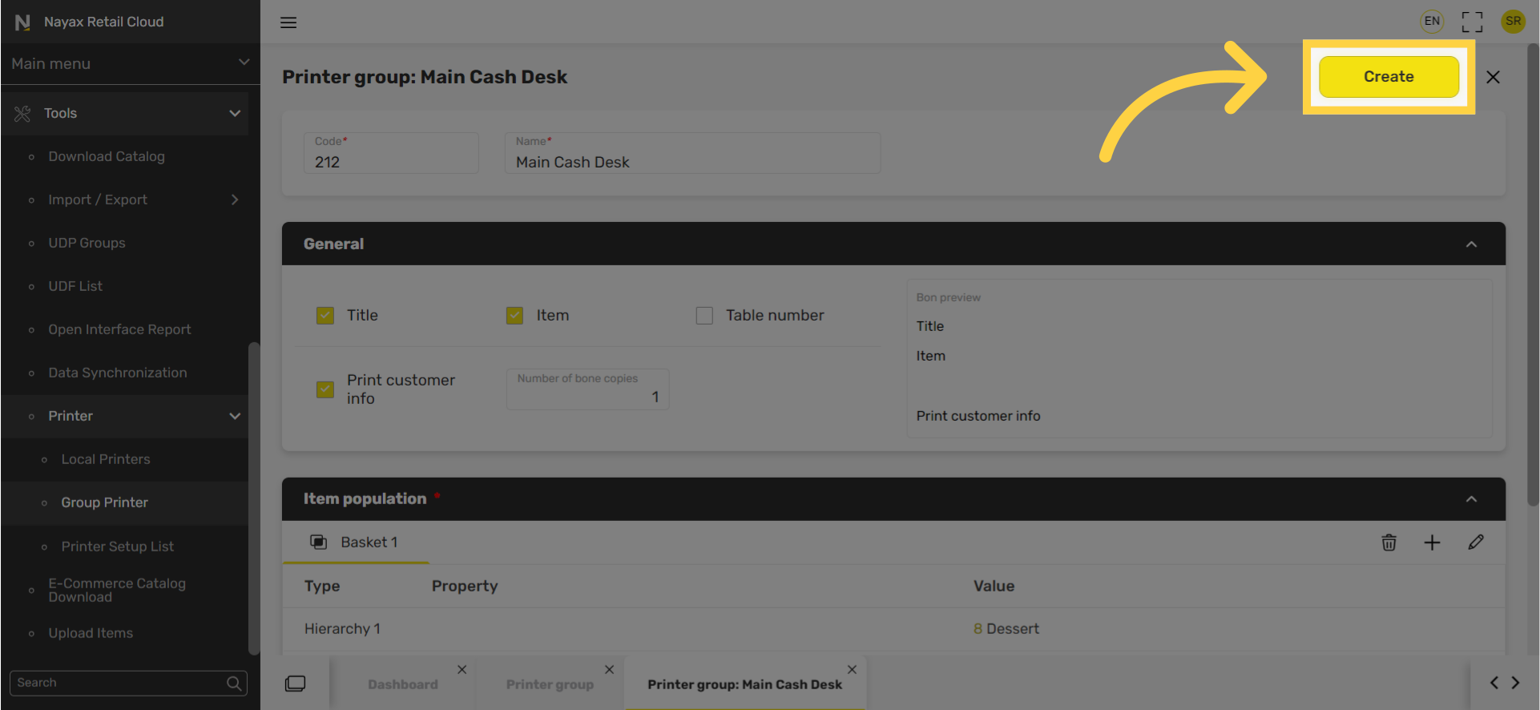Open Printer Setup List link

pos(118,547)
